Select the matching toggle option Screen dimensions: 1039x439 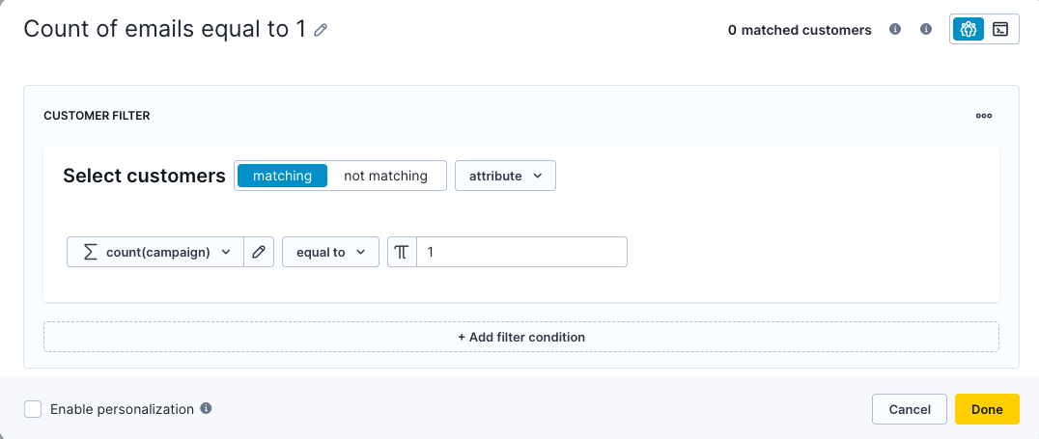[282, 177]
